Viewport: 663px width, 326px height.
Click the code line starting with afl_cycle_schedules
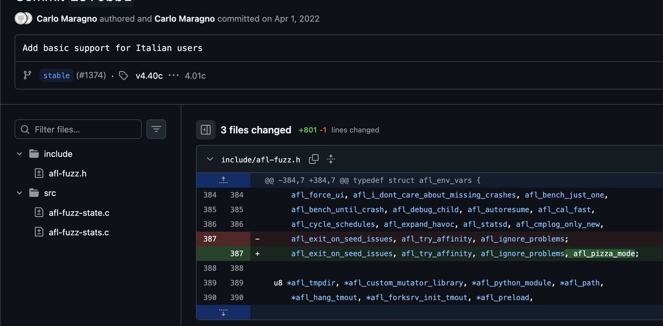pos(448,224)
